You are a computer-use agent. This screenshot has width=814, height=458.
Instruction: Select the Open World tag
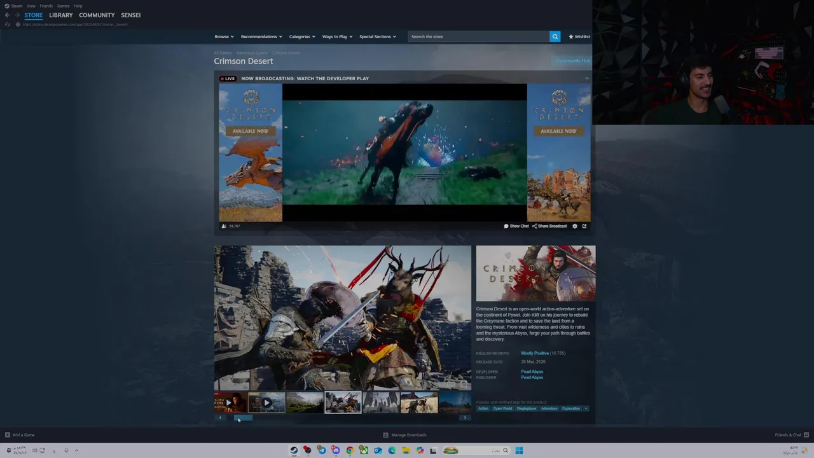point(502,408)
